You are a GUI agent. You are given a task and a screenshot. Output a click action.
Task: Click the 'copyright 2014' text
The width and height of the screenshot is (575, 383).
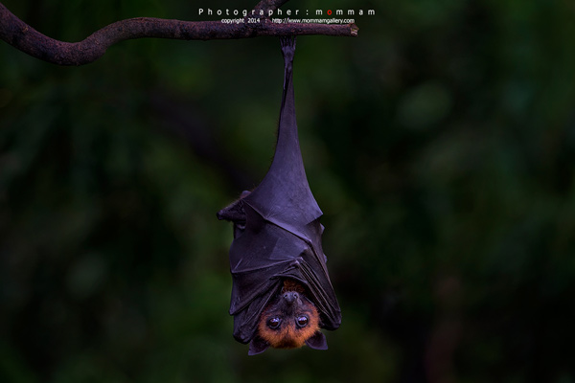[241, 20]
